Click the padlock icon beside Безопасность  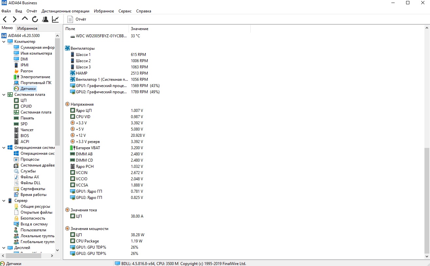[x=16, y=218]
